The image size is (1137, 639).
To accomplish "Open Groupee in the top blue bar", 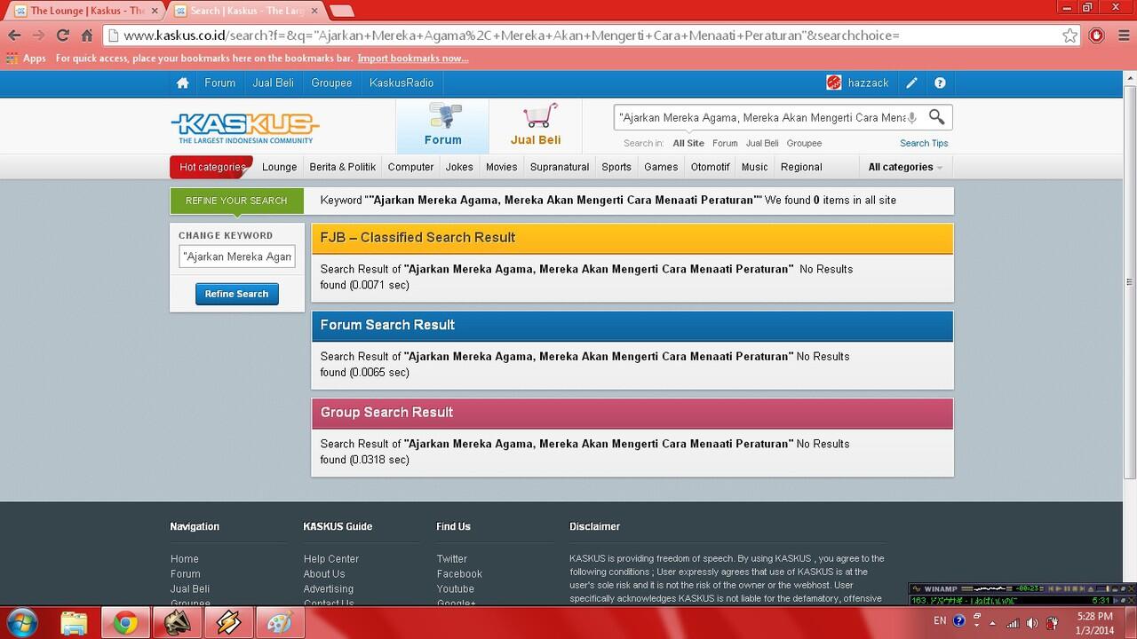I will tap(331, 83).
